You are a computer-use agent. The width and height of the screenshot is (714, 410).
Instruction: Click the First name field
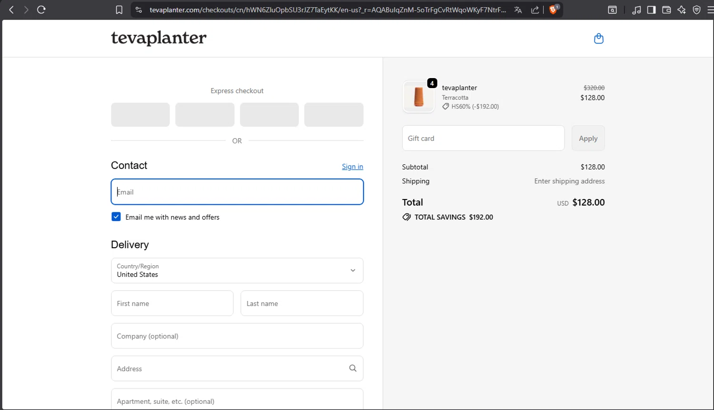pos(172,303)
